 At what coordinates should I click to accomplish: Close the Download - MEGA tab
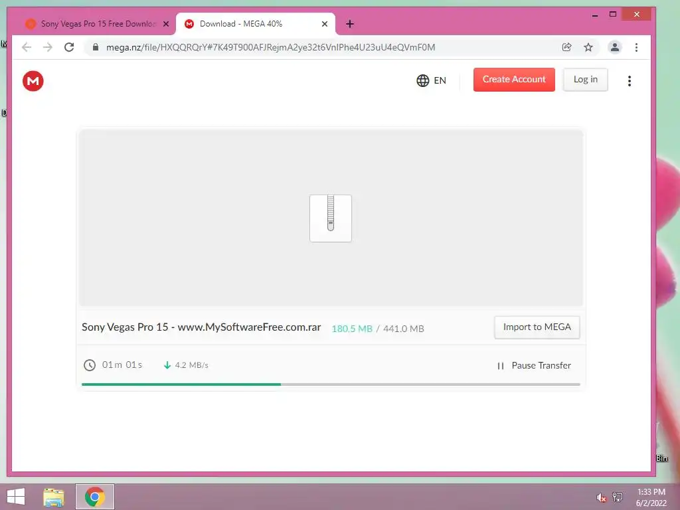pyautogui.click(x=324, y=24)
